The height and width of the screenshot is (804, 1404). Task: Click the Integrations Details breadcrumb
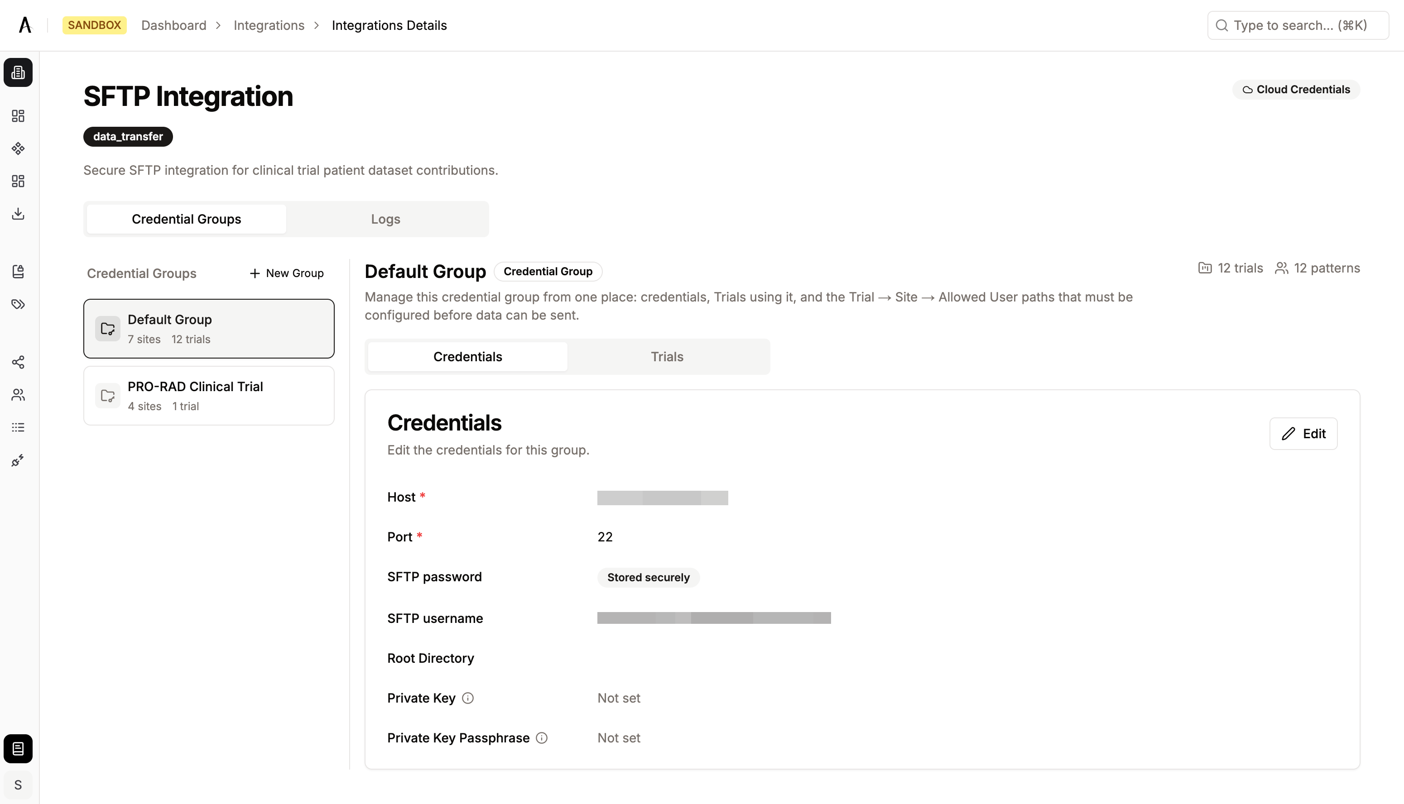tap(389, 25)
